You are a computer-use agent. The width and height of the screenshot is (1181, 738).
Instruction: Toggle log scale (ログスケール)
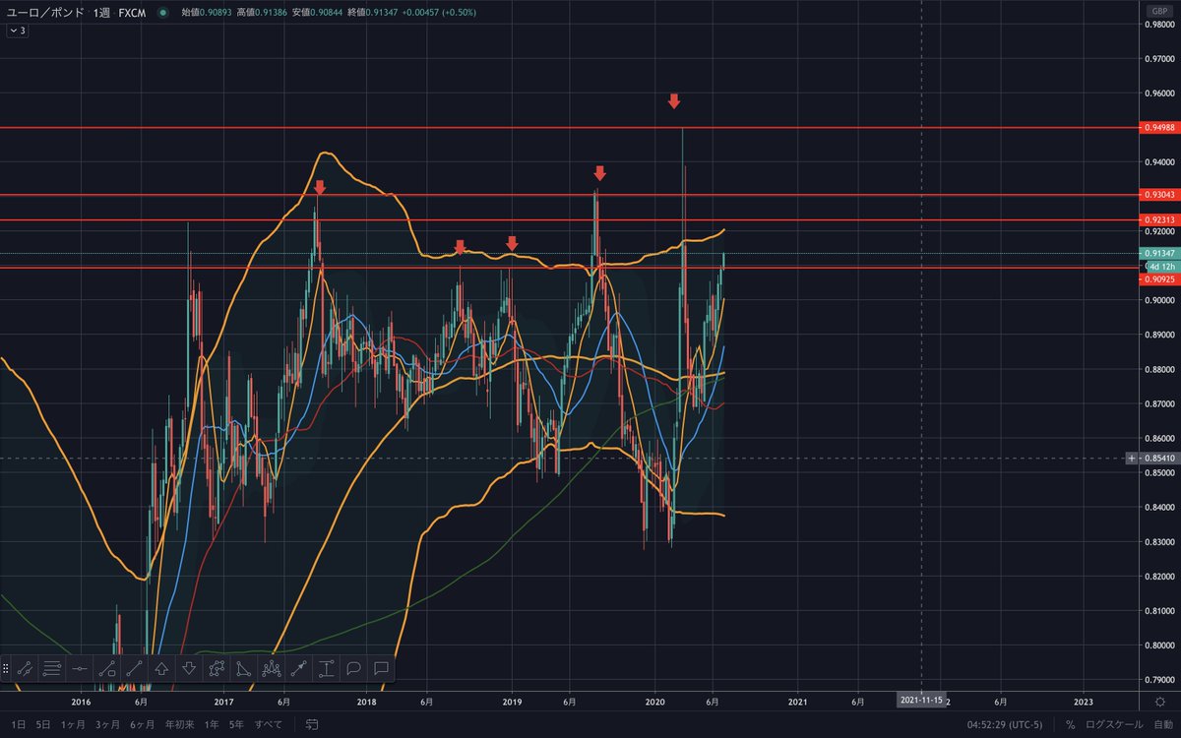[x=1114, y=725]
